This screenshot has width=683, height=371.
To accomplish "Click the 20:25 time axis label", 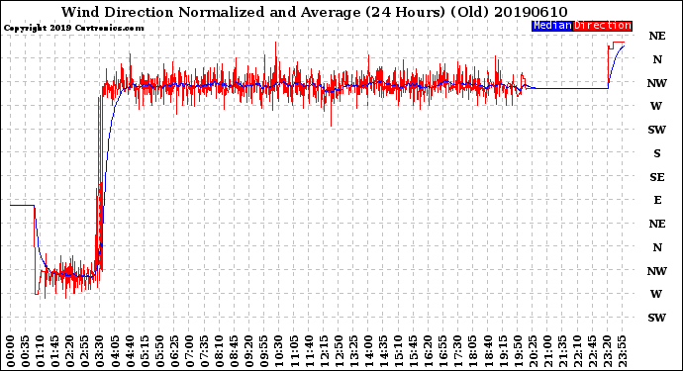I will [533, 351].
